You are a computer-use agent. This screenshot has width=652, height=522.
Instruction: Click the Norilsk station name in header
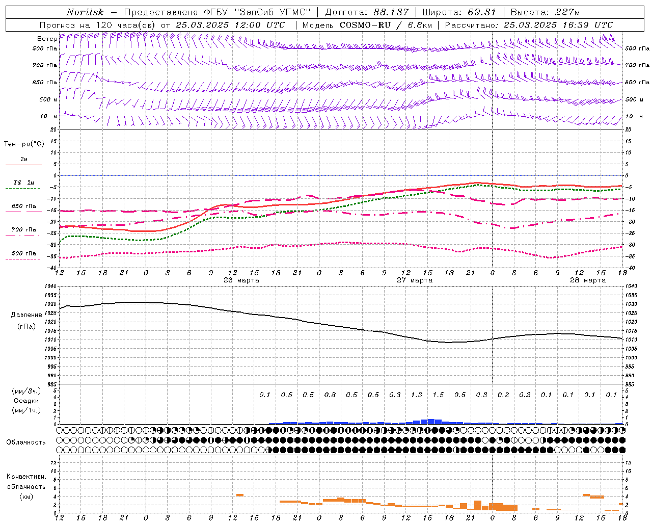pyautogui.click(x=85, y=12)
